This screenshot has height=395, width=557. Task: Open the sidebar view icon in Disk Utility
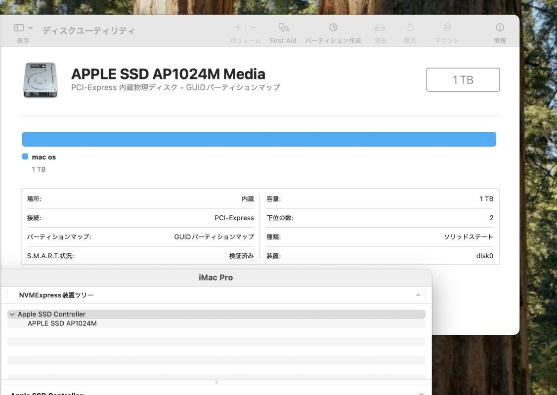19,28
